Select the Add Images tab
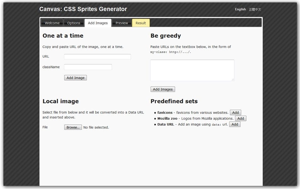This screenshot has height=189, width=300. click(x=98, y=23)
